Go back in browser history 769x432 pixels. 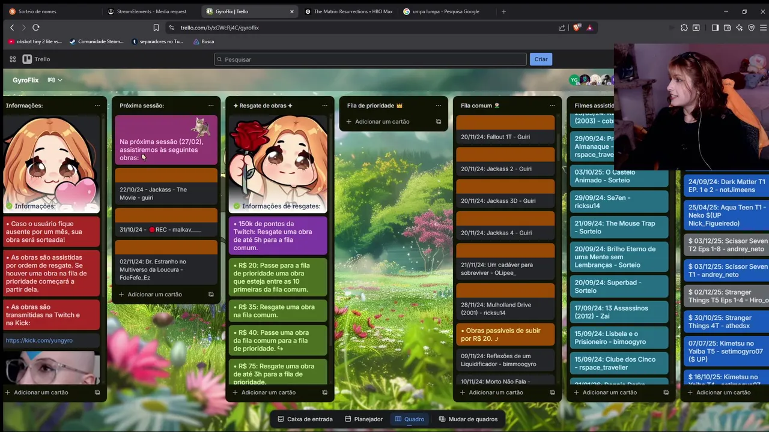click(11, 28)
